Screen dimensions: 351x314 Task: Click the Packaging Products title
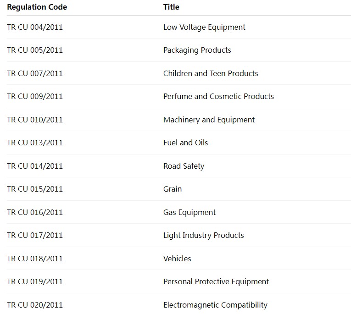(x=197, y=50)
